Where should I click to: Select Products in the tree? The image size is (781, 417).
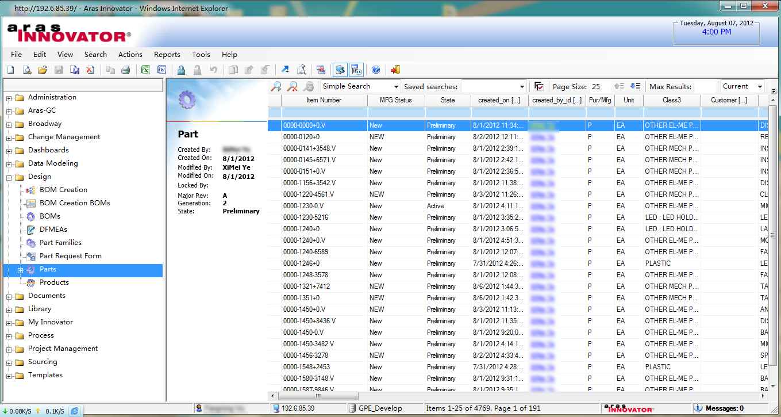click(54, 282)
